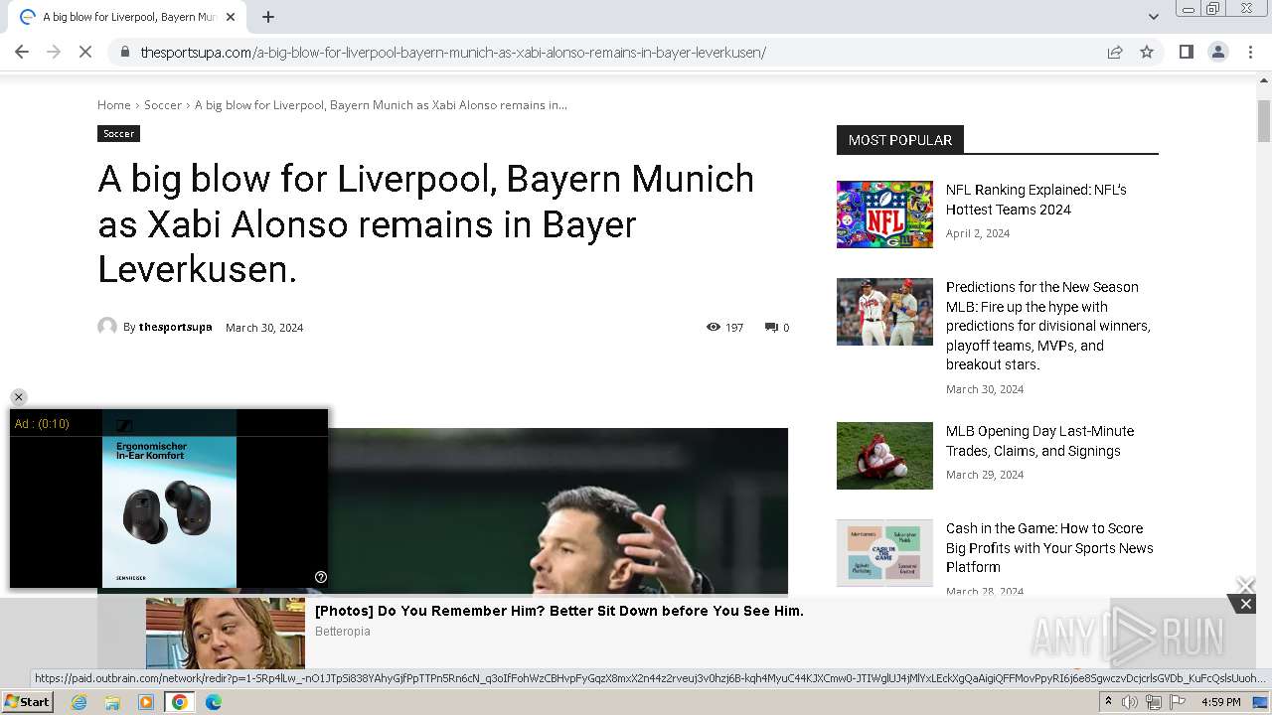Click the browser back arrow

click(22, 52)
